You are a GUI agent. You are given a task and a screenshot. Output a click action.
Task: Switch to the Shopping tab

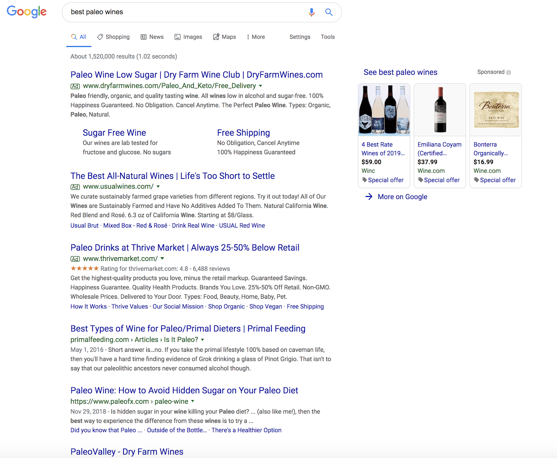coord(113,37)
